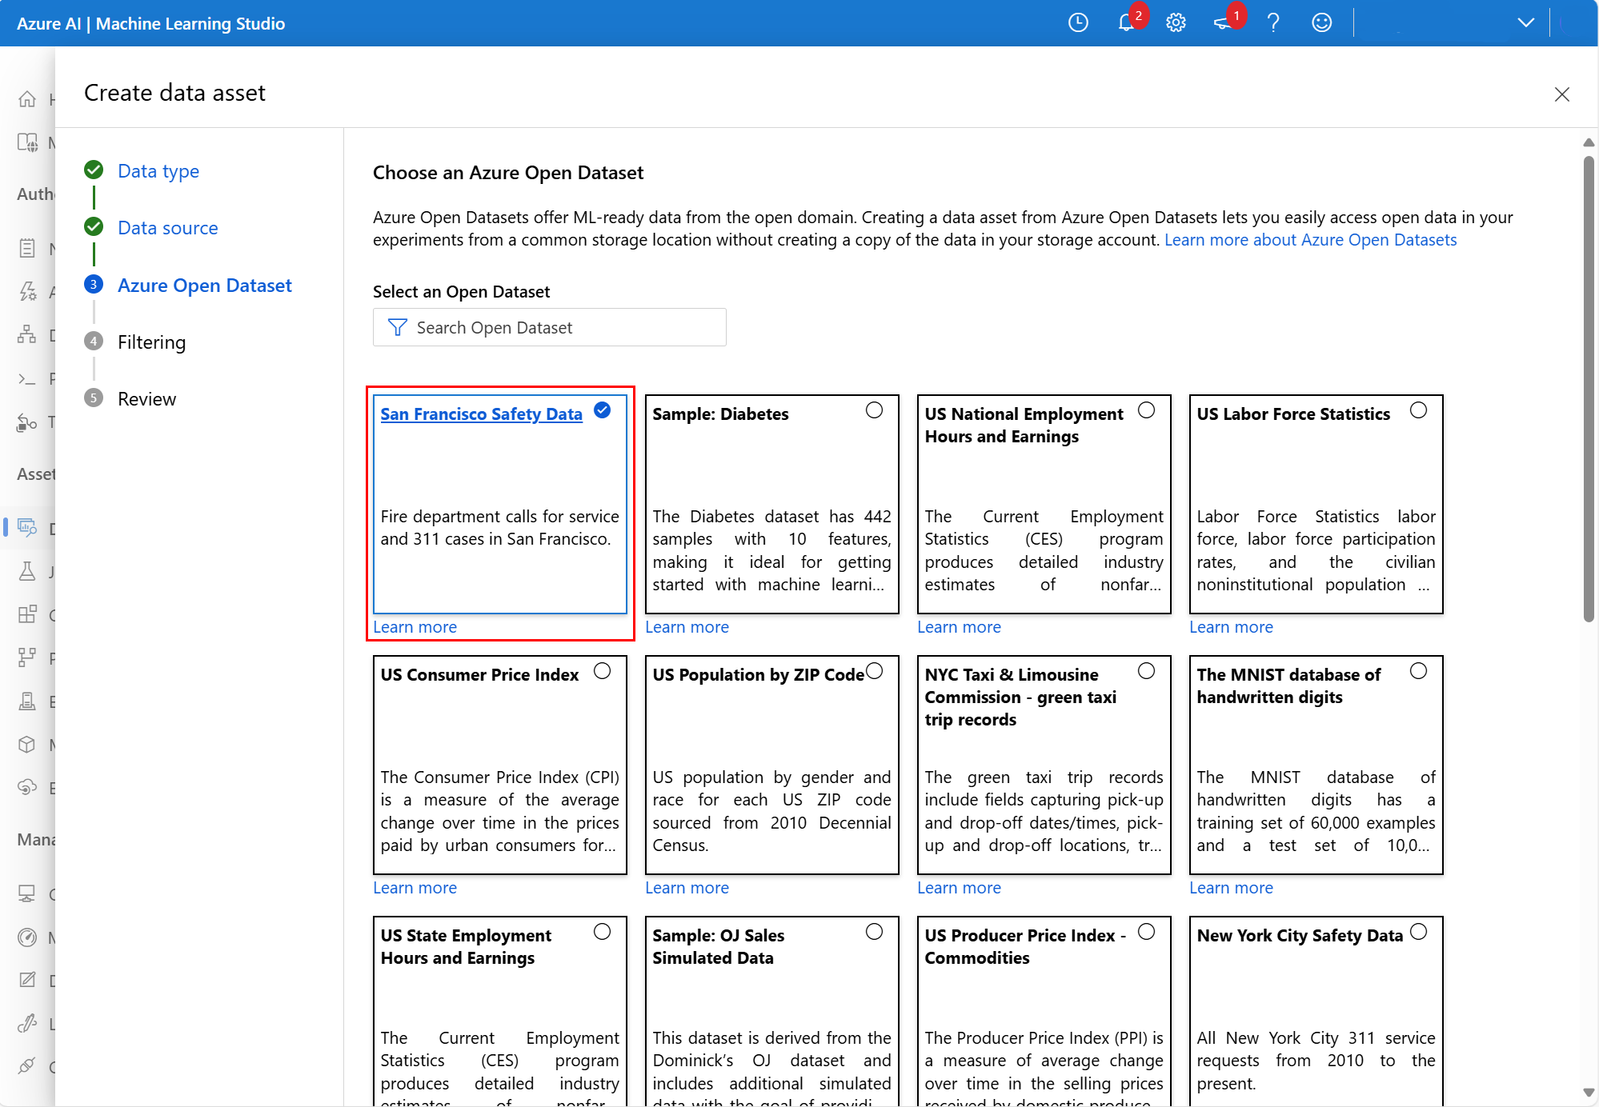
Task: Open the recent history clock icon
Action: click(1078, 23)
